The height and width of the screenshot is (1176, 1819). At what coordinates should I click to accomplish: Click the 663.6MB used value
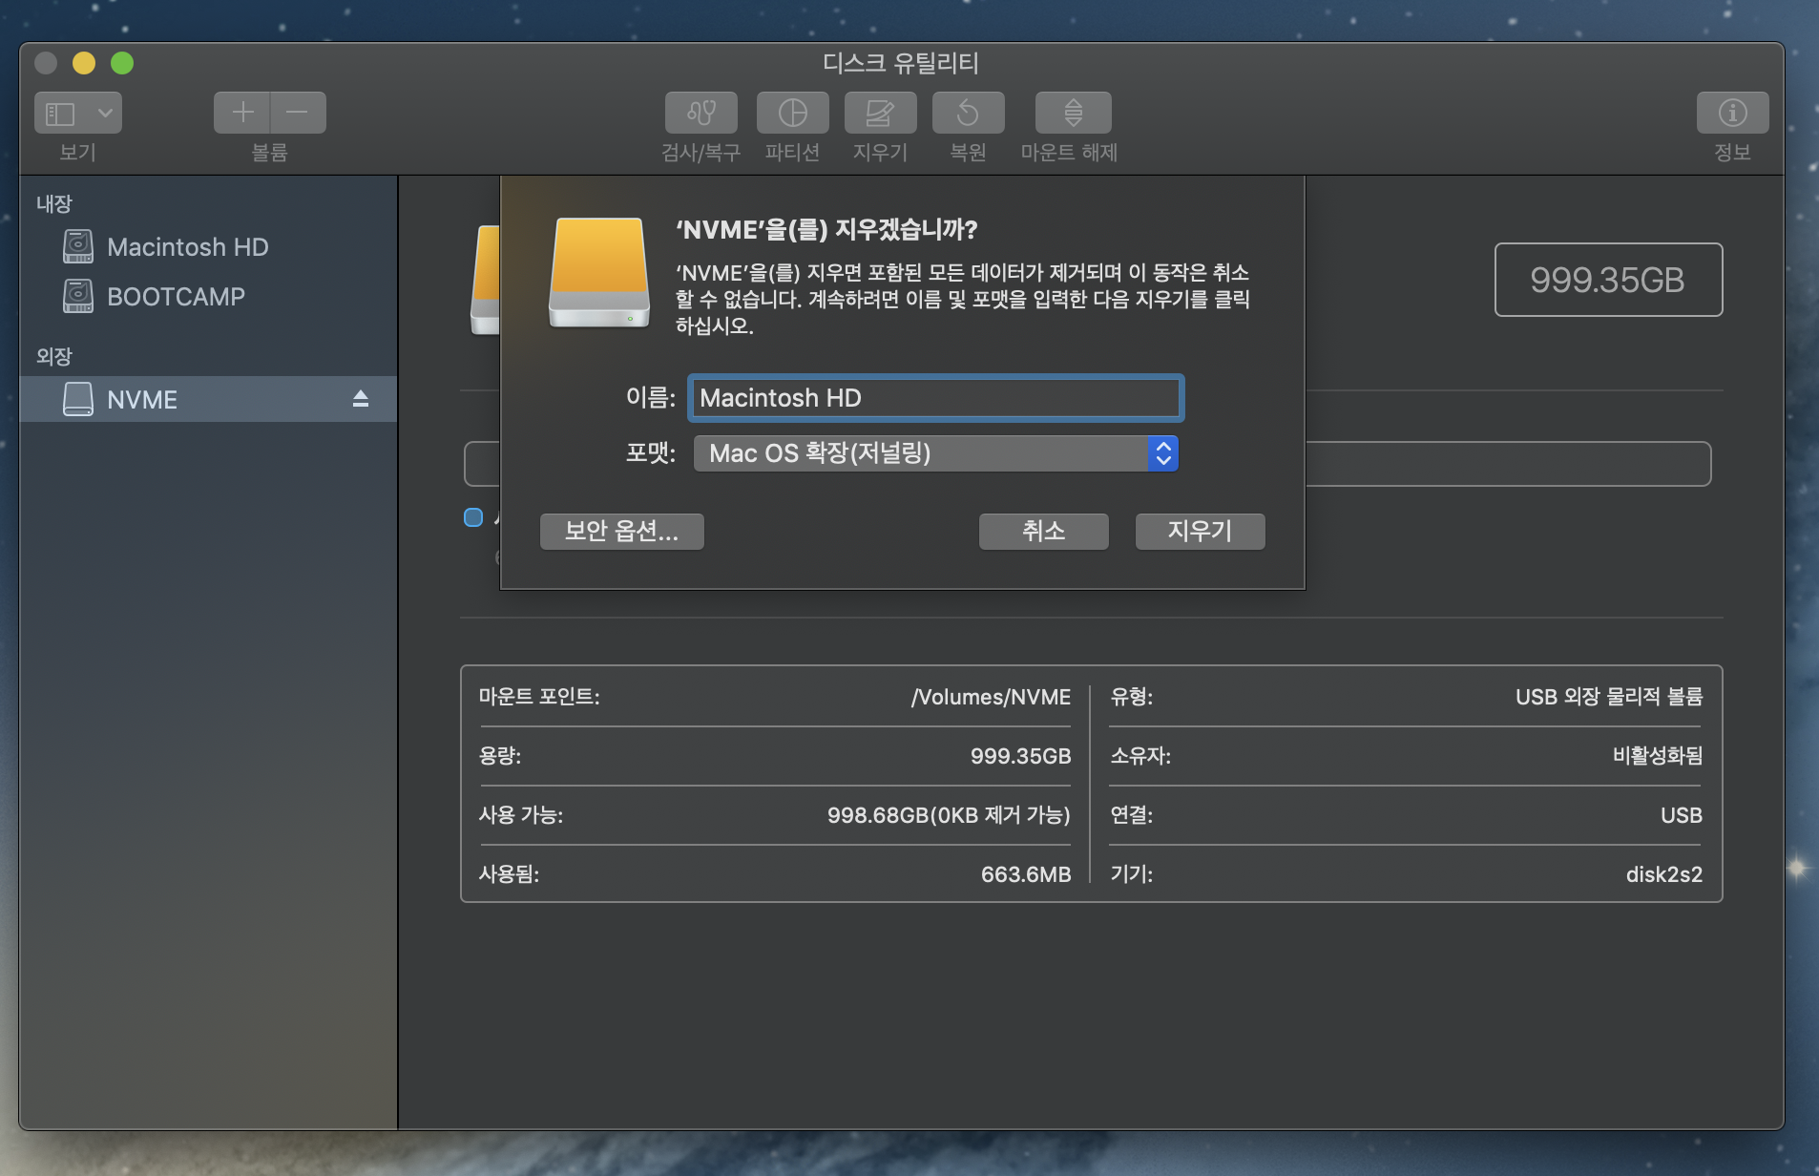pos(1026,874)
